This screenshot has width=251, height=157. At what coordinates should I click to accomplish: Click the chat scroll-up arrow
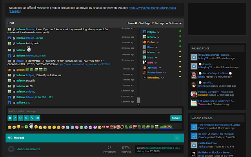(138, 29)
